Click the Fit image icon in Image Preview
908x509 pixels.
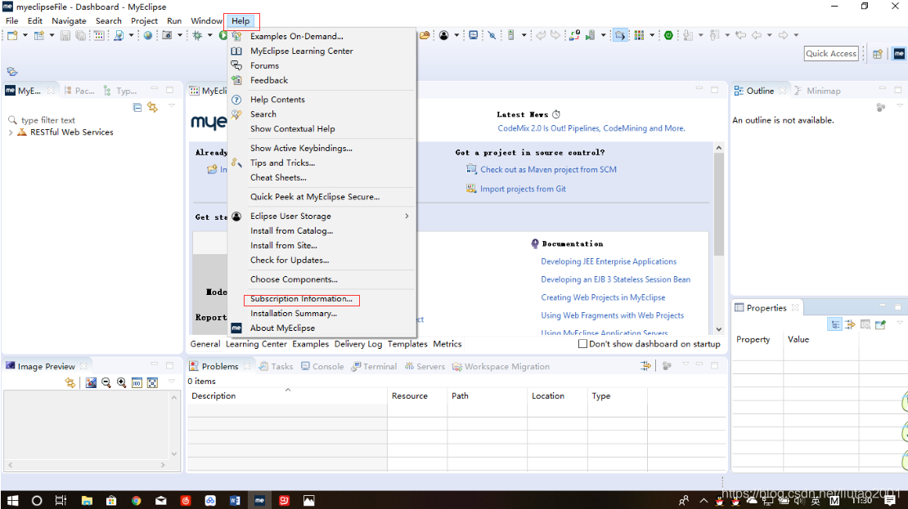click(152, 382)
